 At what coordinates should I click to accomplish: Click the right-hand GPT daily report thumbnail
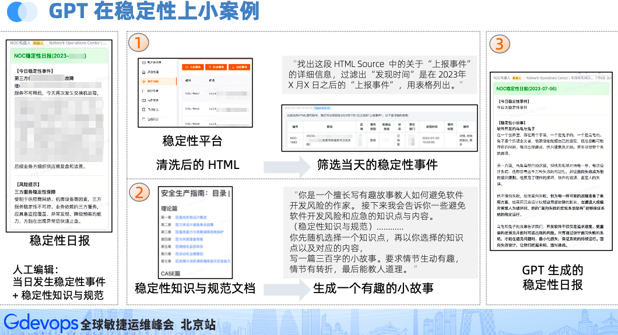coord(551,161)
